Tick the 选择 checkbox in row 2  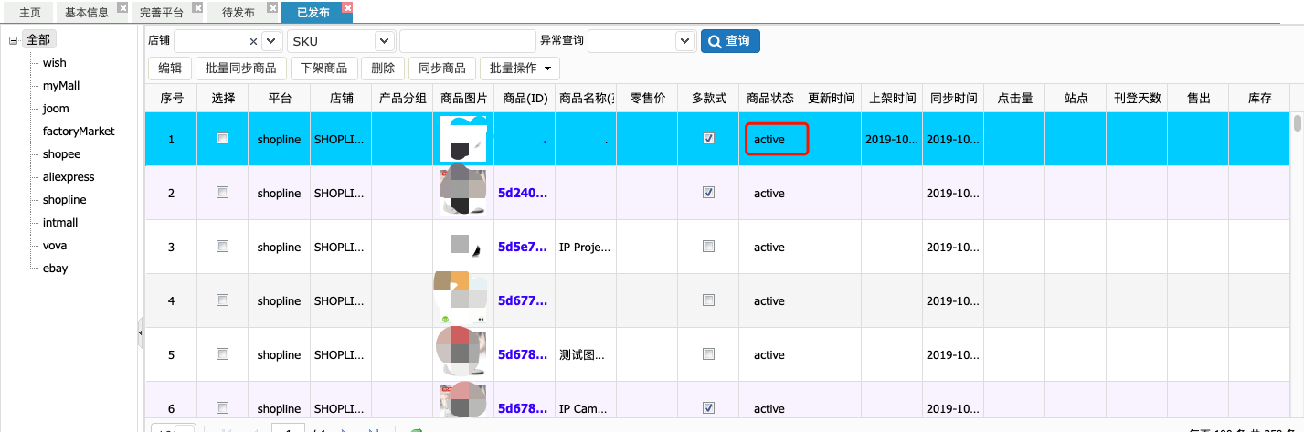pyautogui.click(x=222, y=193)
